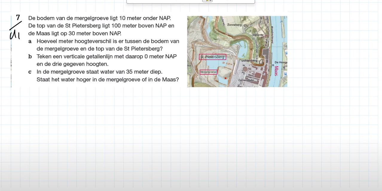Click the boxed 'Mergelgroeve' label on the map
Image resolution: width=382 pixels, height=191 pixels.
tap(208, 72)
